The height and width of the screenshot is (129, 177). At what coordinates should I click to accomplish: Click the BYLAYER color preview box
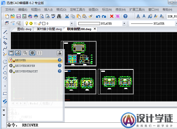point(89,24)
